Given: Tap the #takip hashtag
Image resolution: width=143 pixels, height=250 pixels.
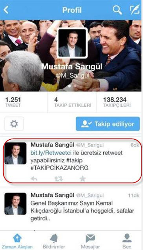Looking at the screenshot, I should pyautogui.click(x=74, y=160).
